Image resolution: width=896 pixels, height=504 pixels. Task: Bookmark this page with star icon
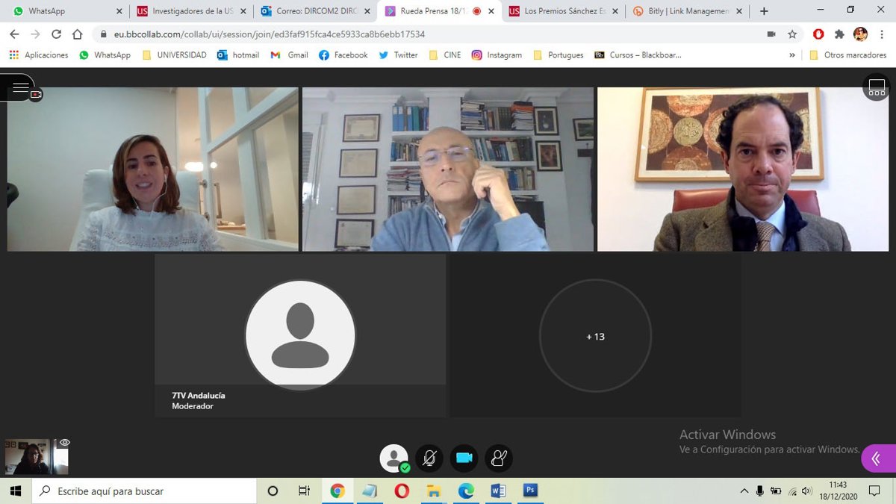click(792, 34)
